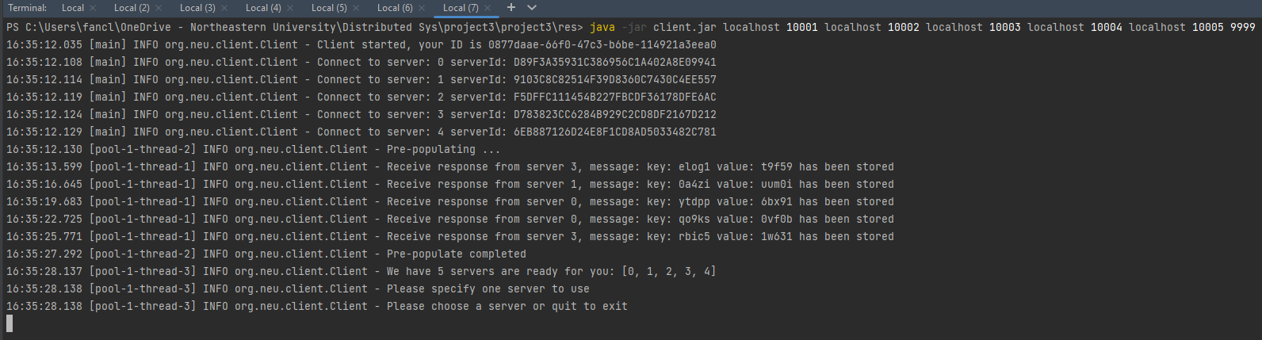Select the Local (7) terminal tab
This screenshot has width=1262, height=340.
[461, 8]
